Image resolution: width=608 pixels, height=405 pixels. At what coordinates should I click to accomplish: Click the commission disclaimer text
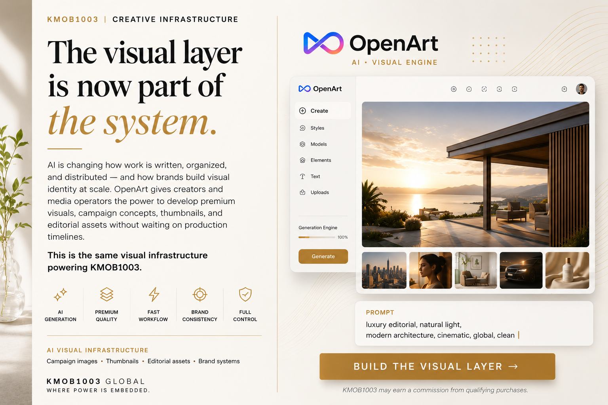tap(435, 390)
